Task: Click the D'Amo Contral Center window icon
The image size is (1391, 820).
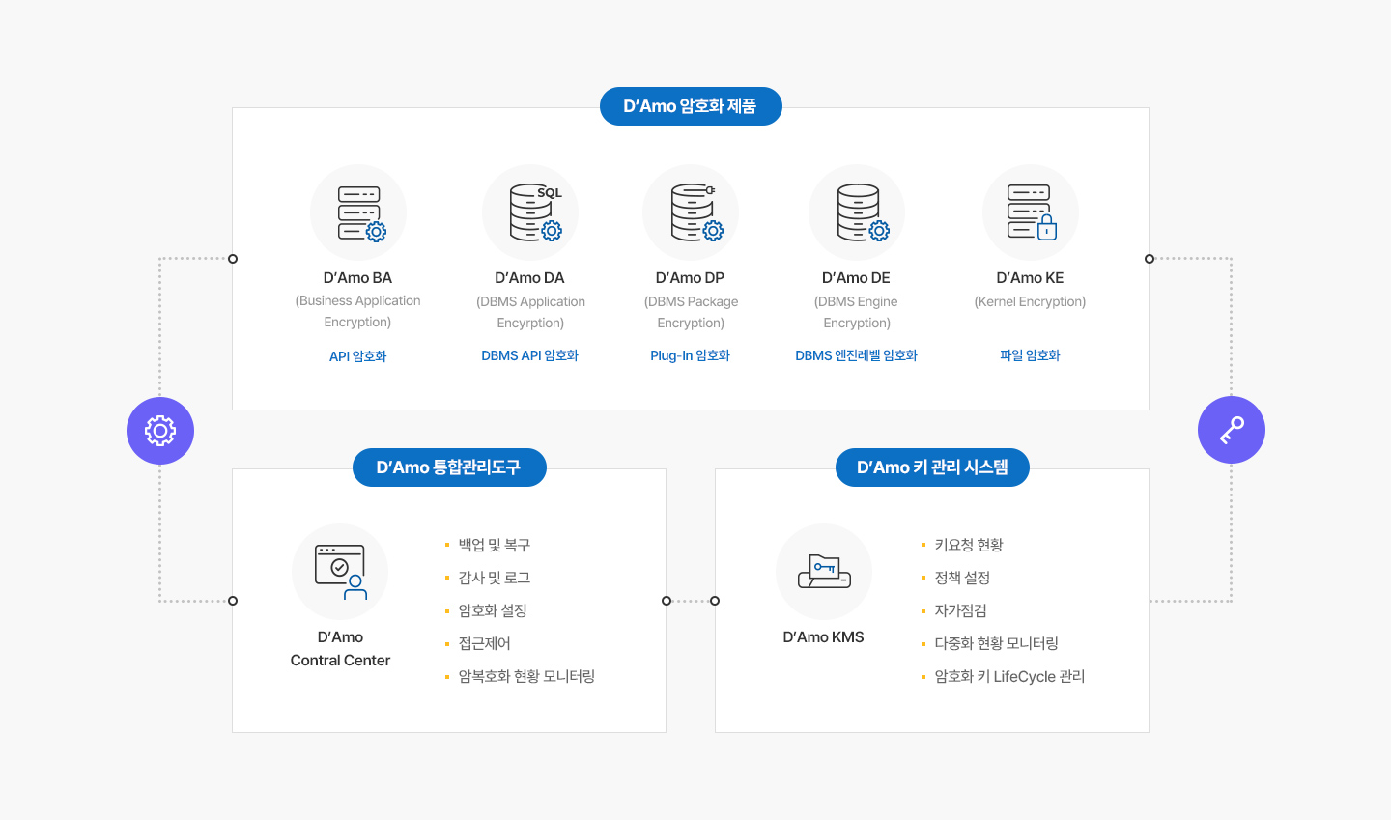Action: pos(340,572)
